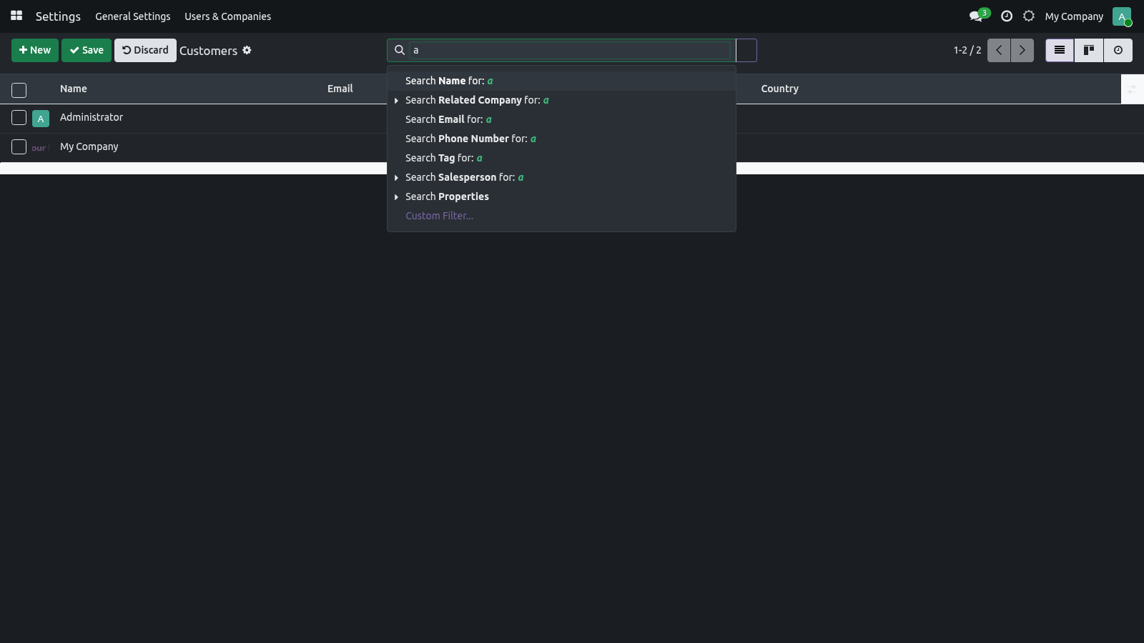Choose Search Related Company for: a
Image resolution: width=1144 pixels, height=643 pixels.
[x=561, y=100]
